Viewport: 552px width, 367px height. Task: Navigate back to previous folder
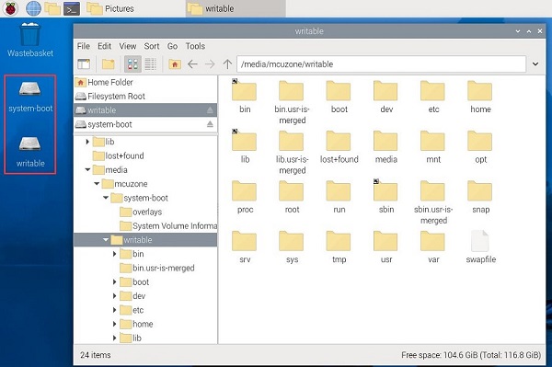[x=192, y=64]
